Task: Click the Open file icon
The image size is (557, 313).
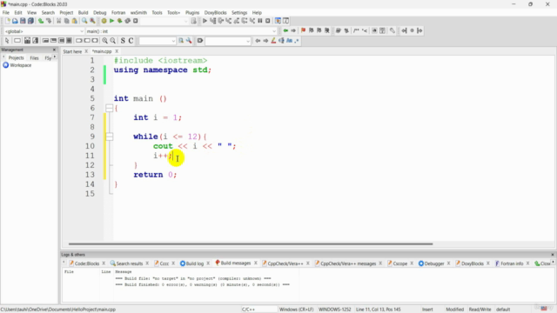Action: [15, 21]
